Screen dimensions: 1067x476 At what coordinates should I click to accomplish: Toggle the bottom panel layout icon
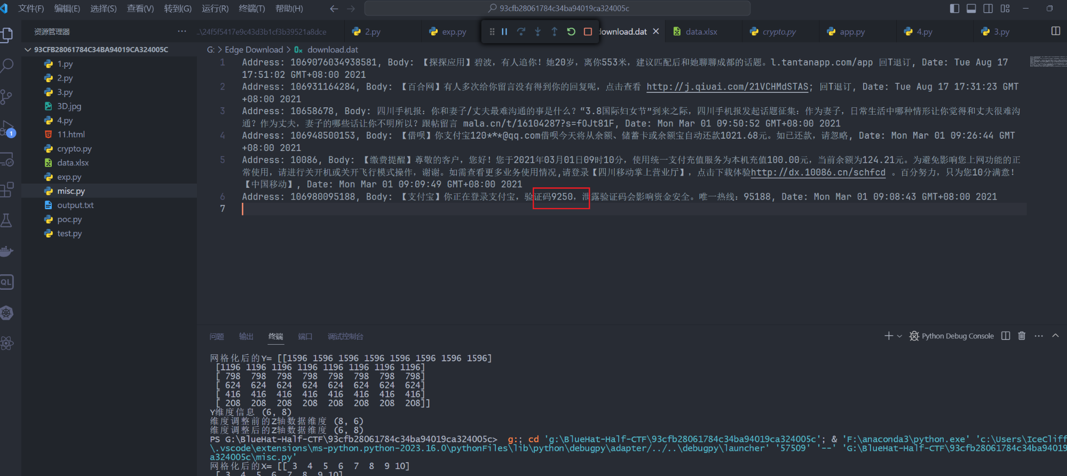pos(971,9)
